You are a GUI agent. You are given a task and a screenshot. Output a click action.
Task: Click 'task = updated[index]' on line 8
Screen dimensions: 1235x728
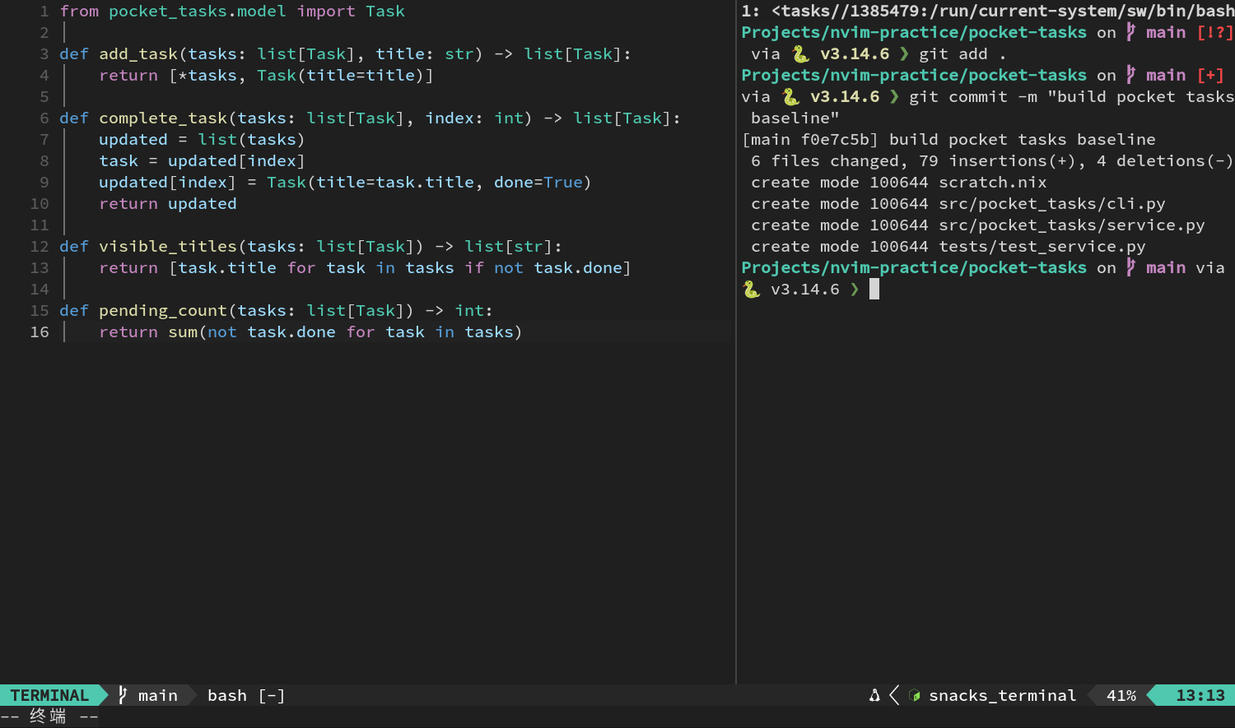pyautogui.click(x=203, y=161)
